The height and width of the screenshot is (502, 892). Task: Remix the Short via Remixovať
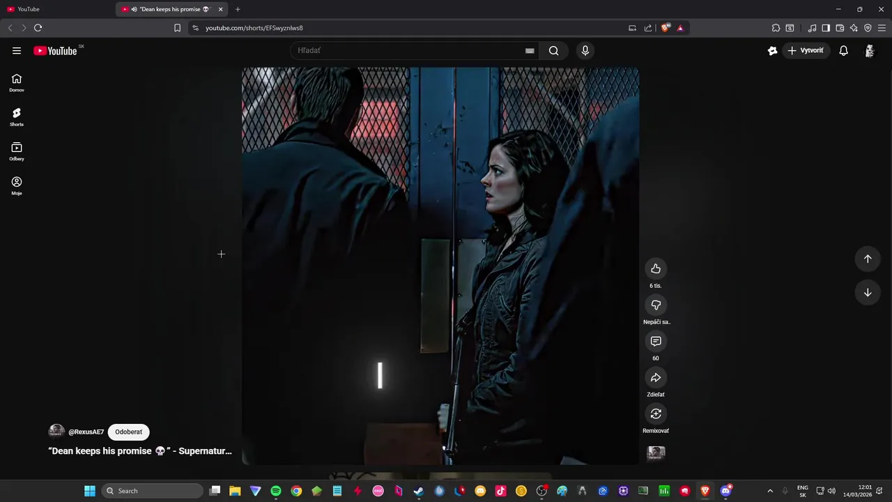pos(656,413)
